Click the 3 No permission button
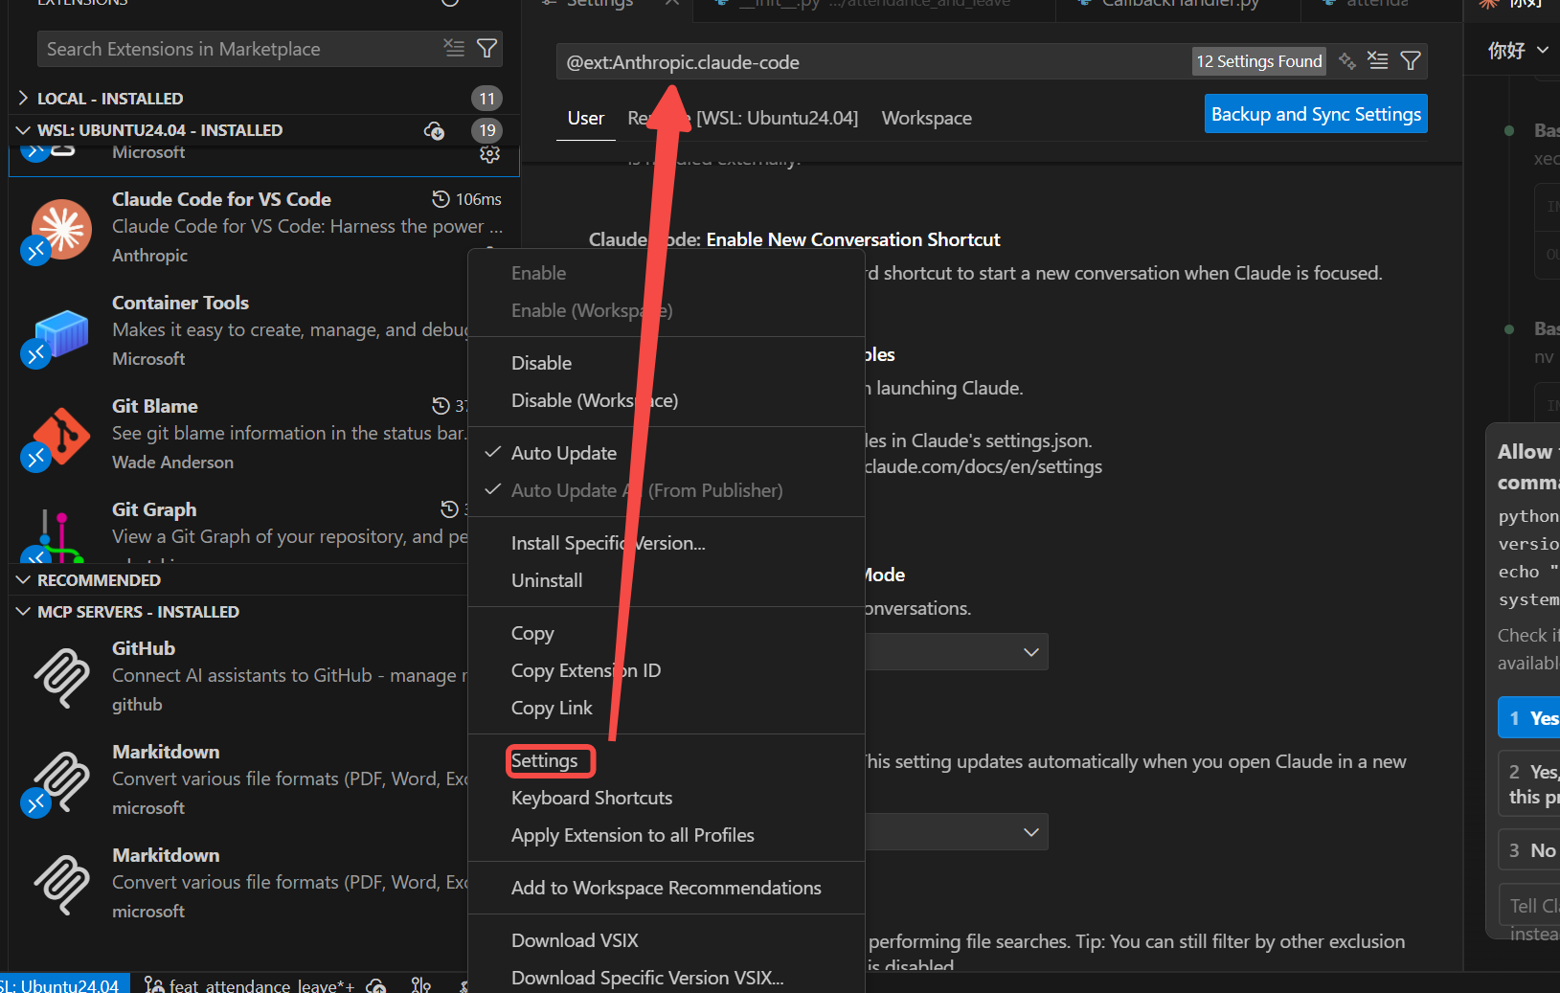This screenshot has height=993, width=1560. tap(1530, 850)
